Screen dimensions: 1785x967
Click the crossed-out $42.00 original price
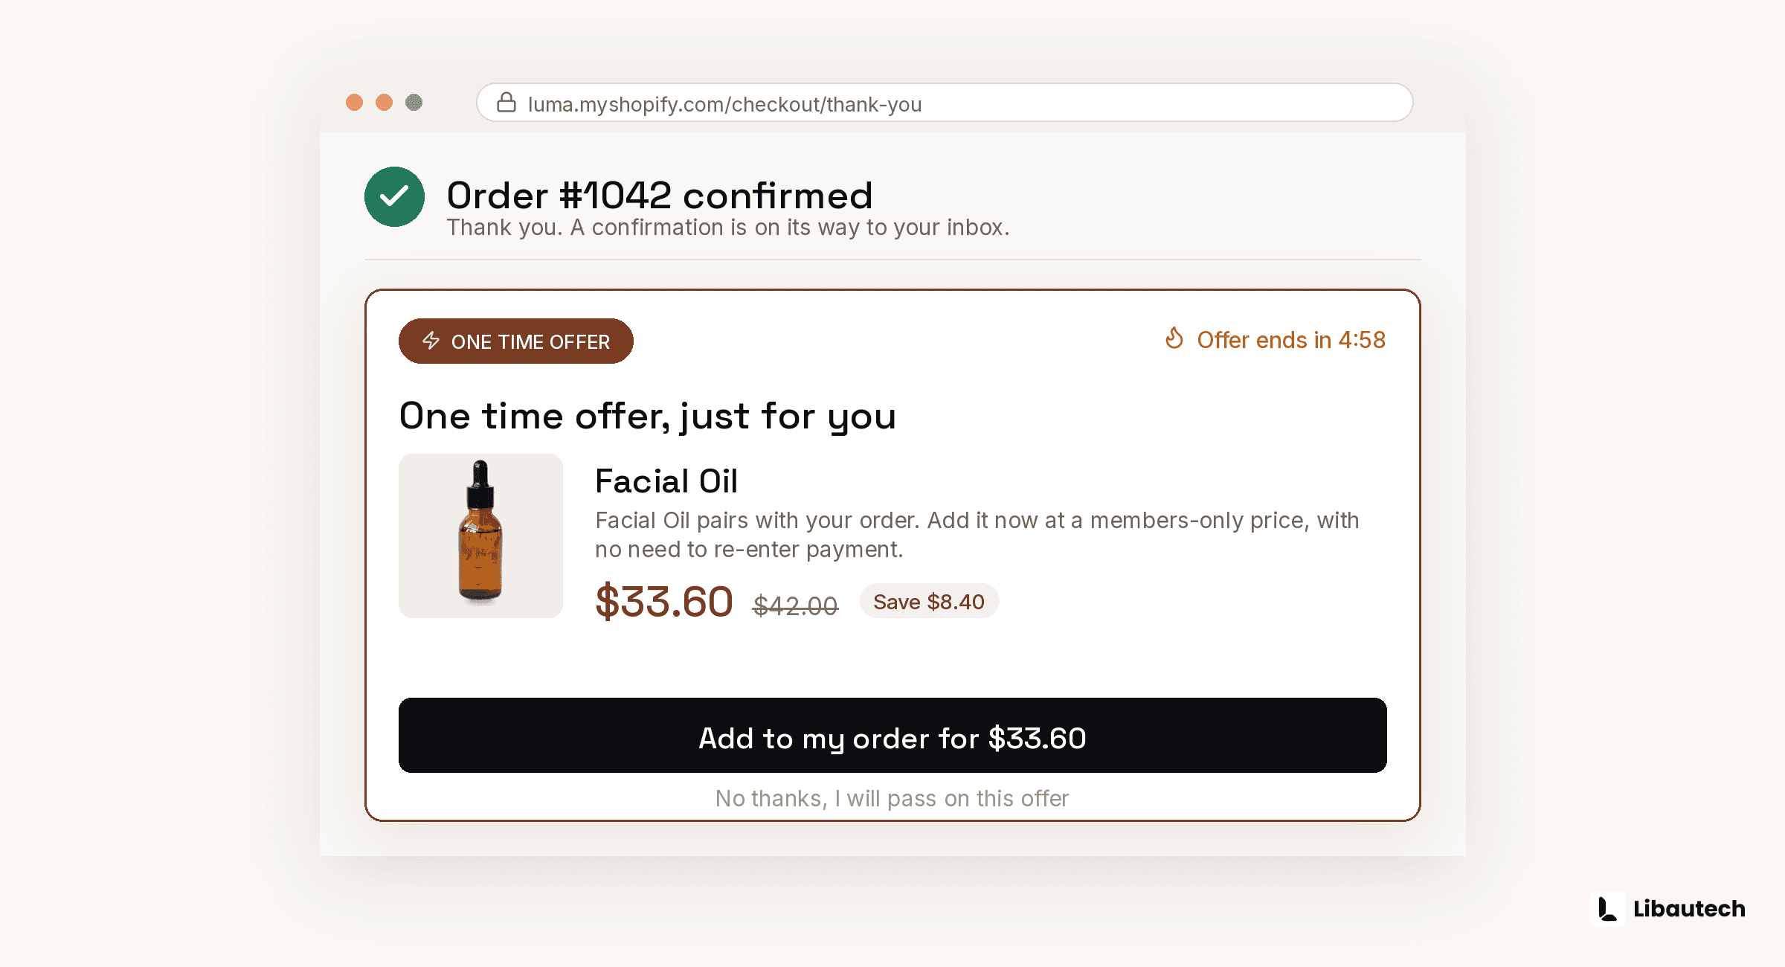click(x=795, y=605)
